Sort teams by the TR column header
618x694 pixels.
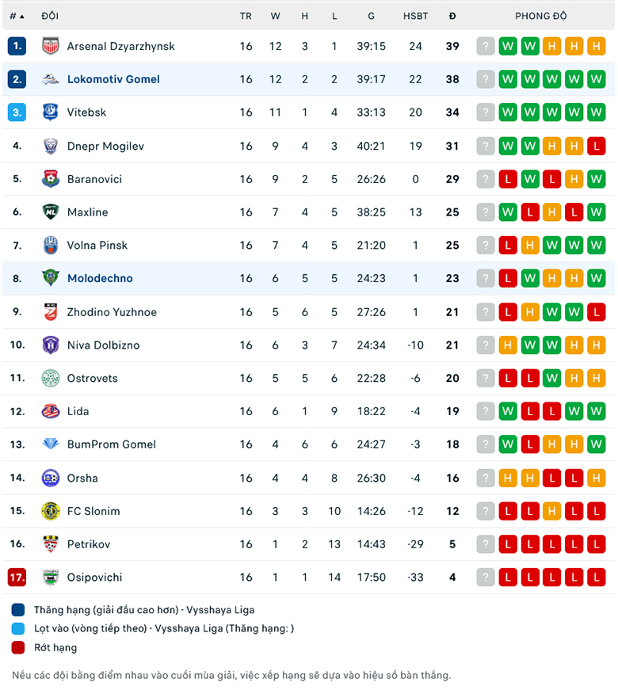pyautogui.click(x=246, y=16)
